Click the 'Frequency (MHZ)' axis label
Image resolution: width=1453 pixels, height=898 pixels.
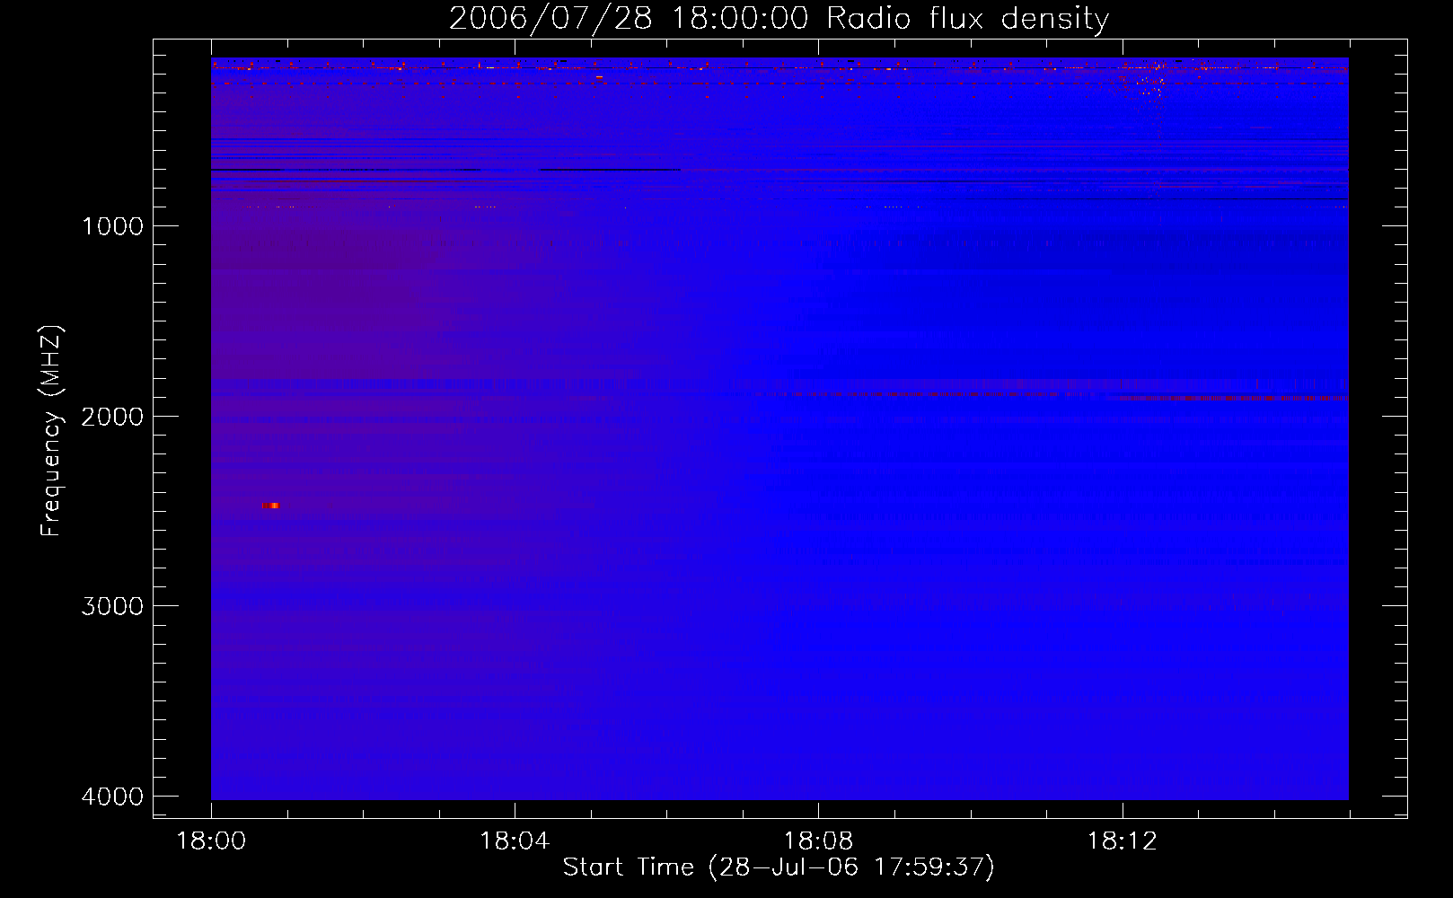point(51,431)
